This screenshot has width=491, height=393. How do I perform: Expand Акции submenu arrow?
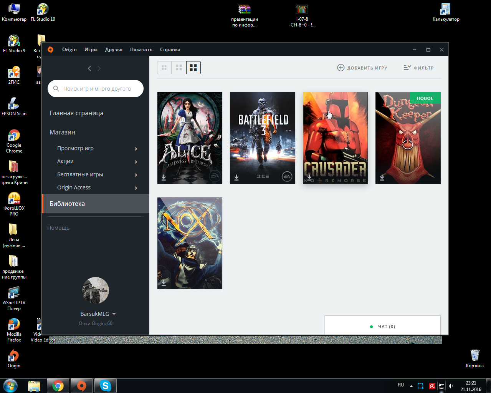pos(136,162)
